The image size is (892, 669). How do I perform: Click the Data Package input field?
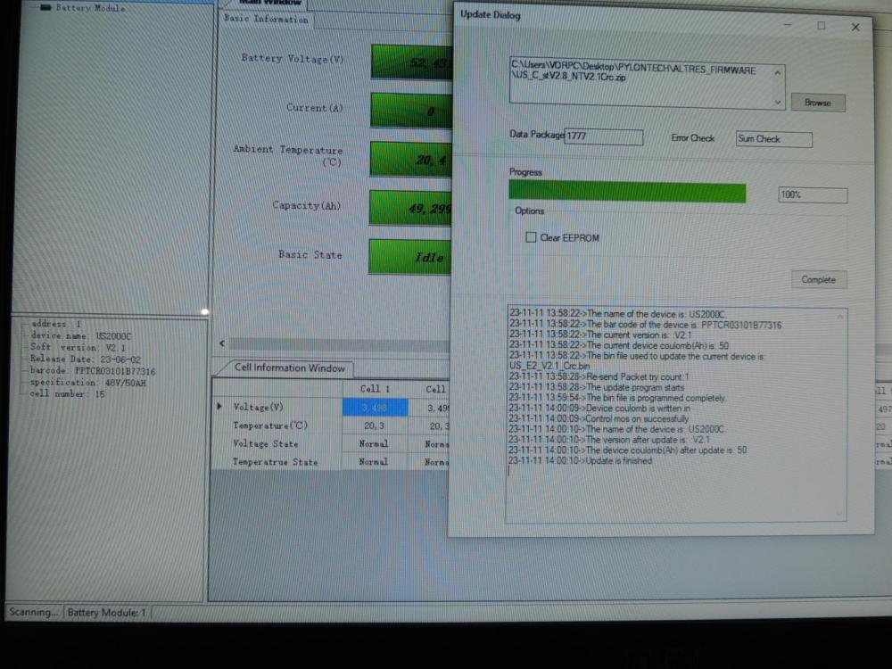tap(604, 136)
